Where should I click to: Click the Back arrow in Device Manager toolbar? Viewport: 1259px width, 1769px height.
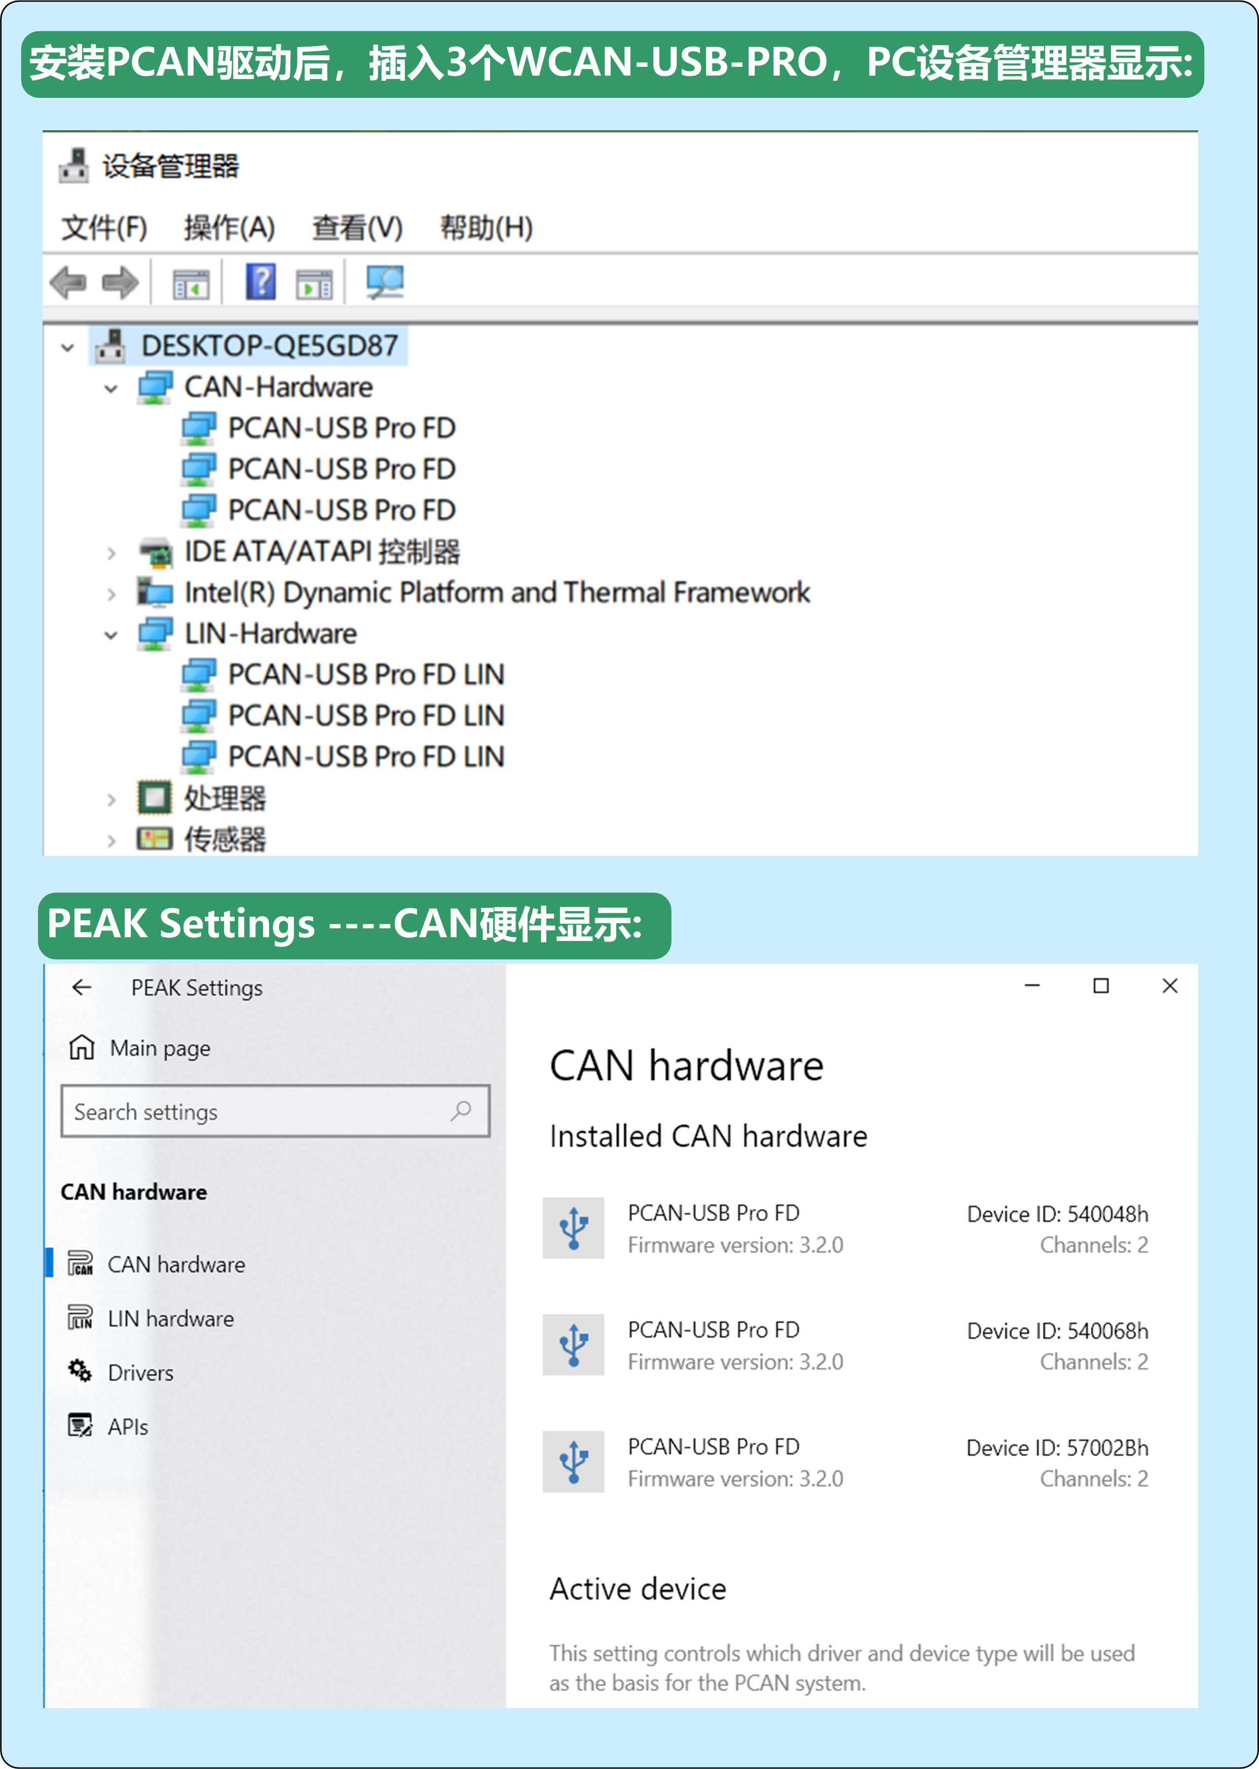click(x=68, y=282)
